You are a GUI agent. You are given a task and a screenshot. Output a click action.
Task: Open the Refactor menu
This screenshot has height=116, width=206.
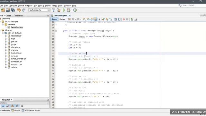point(29,6)
